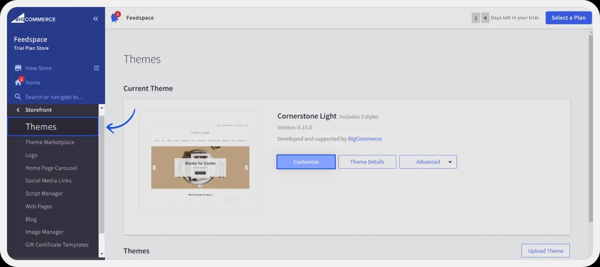Select Gift Certificate Templates

click(57, 245)
